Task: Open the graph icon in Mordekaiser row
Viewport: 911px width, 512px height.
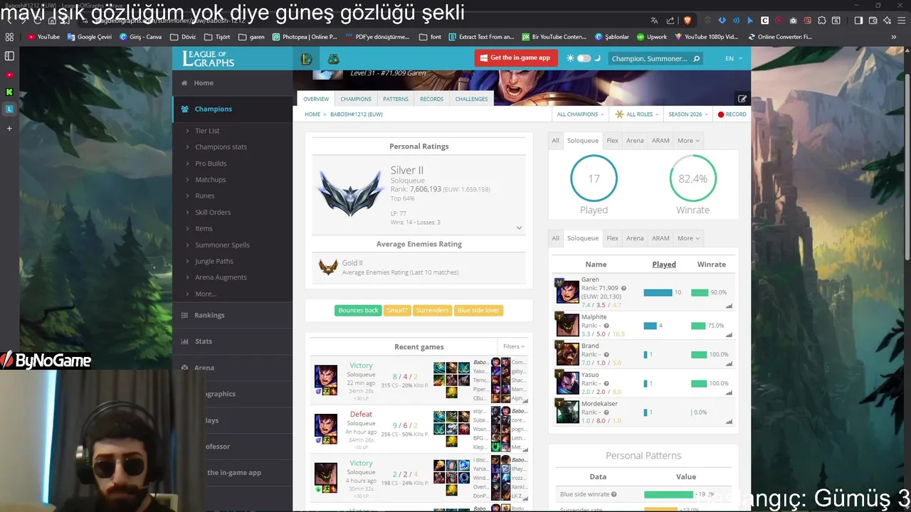Action: coord(729,422)
